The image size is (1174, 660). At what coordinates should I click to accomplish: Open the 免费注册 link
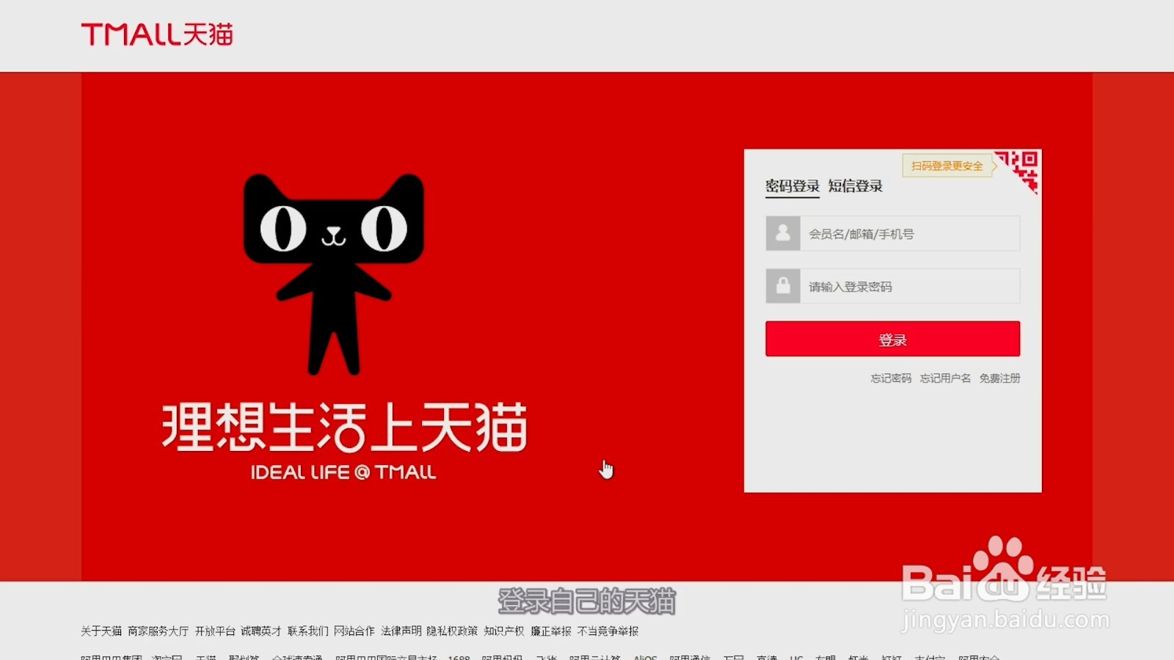pos(1000,378)
